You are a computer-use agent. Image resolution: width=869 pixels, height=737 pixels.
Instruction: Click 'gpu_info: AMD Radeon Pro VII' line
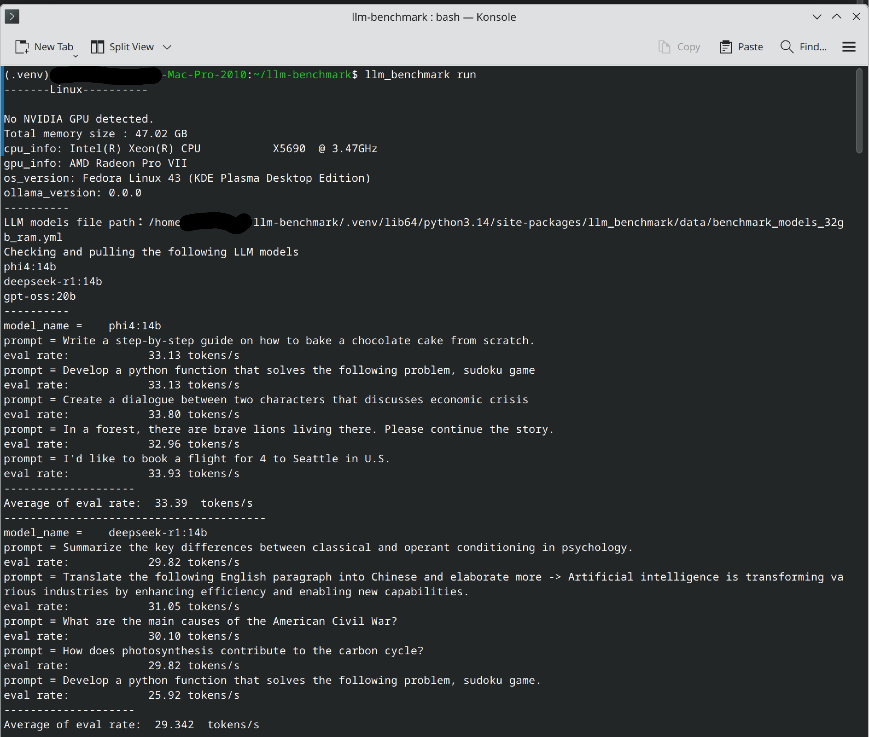(96, 163)
